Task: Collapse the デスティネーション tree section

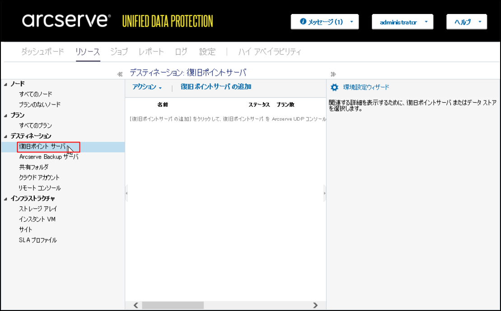Action: click(6, 136)
